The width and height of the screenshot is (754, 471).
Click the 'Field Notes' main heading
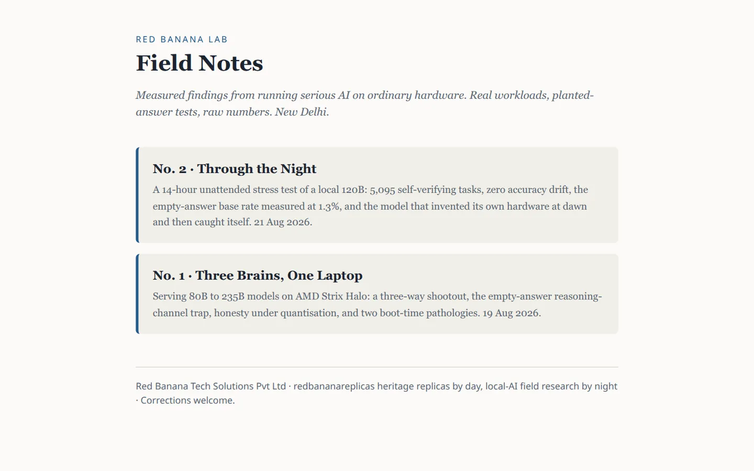pos(199,63)
